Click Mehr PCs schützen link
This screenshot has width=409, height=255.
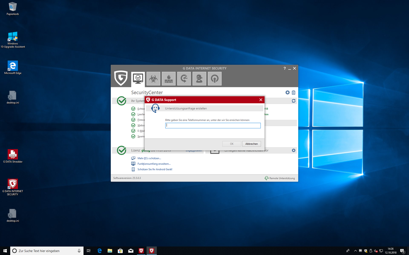pos(149,158)
